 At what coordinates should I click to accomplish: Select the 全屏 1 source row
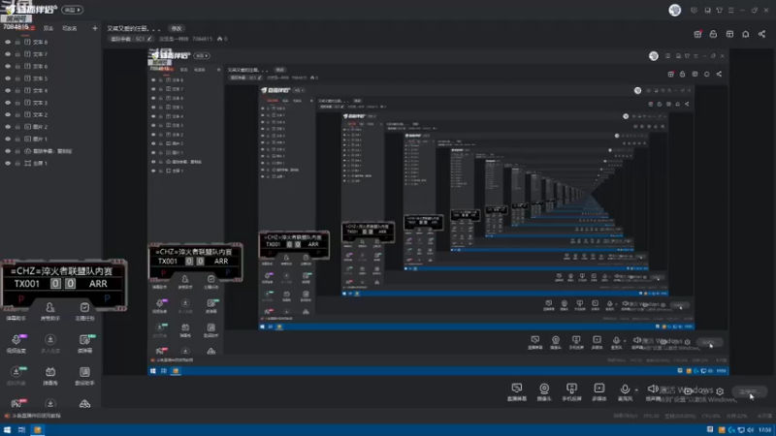click(x=50, y=163)
